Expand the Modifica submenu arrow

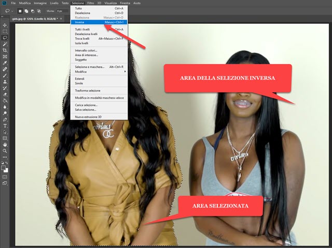coord(125,71)
